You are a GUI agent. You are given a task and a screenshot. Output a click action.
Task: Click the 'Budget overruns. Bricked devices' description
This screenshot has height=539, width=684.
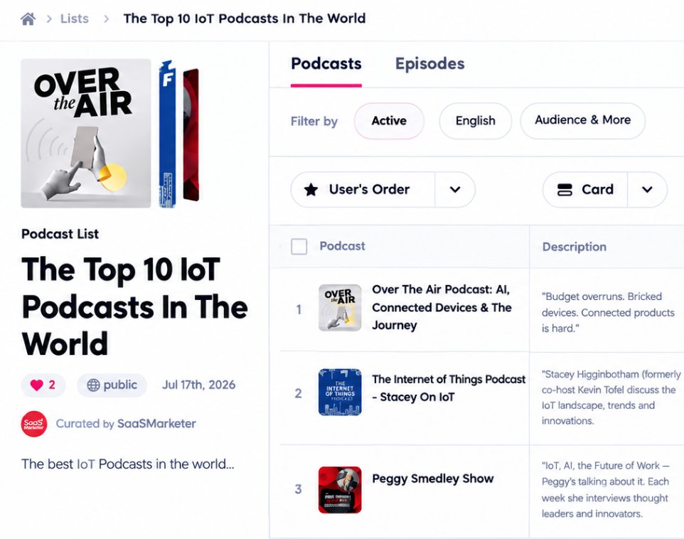[x=608, y=312]
